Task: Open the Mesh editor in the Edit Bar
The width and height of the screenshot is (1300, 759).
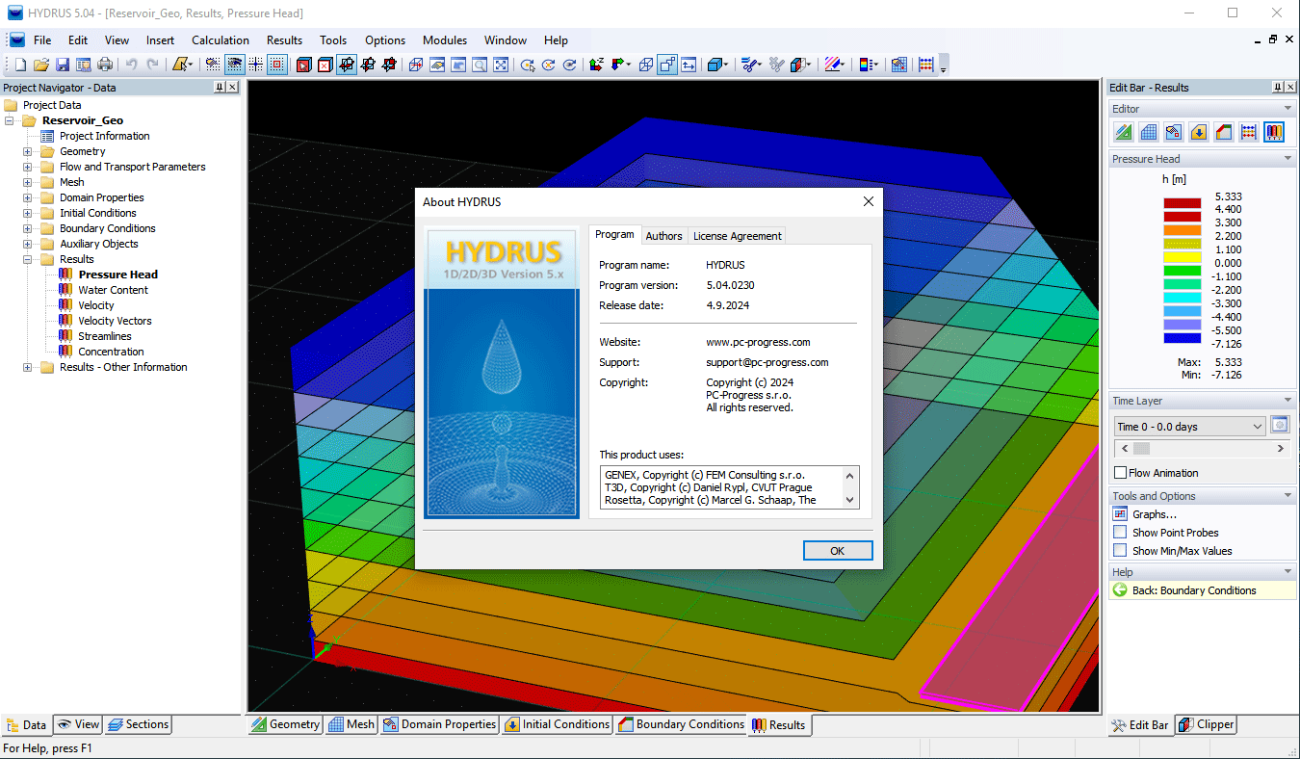Action: [1148, 132]
